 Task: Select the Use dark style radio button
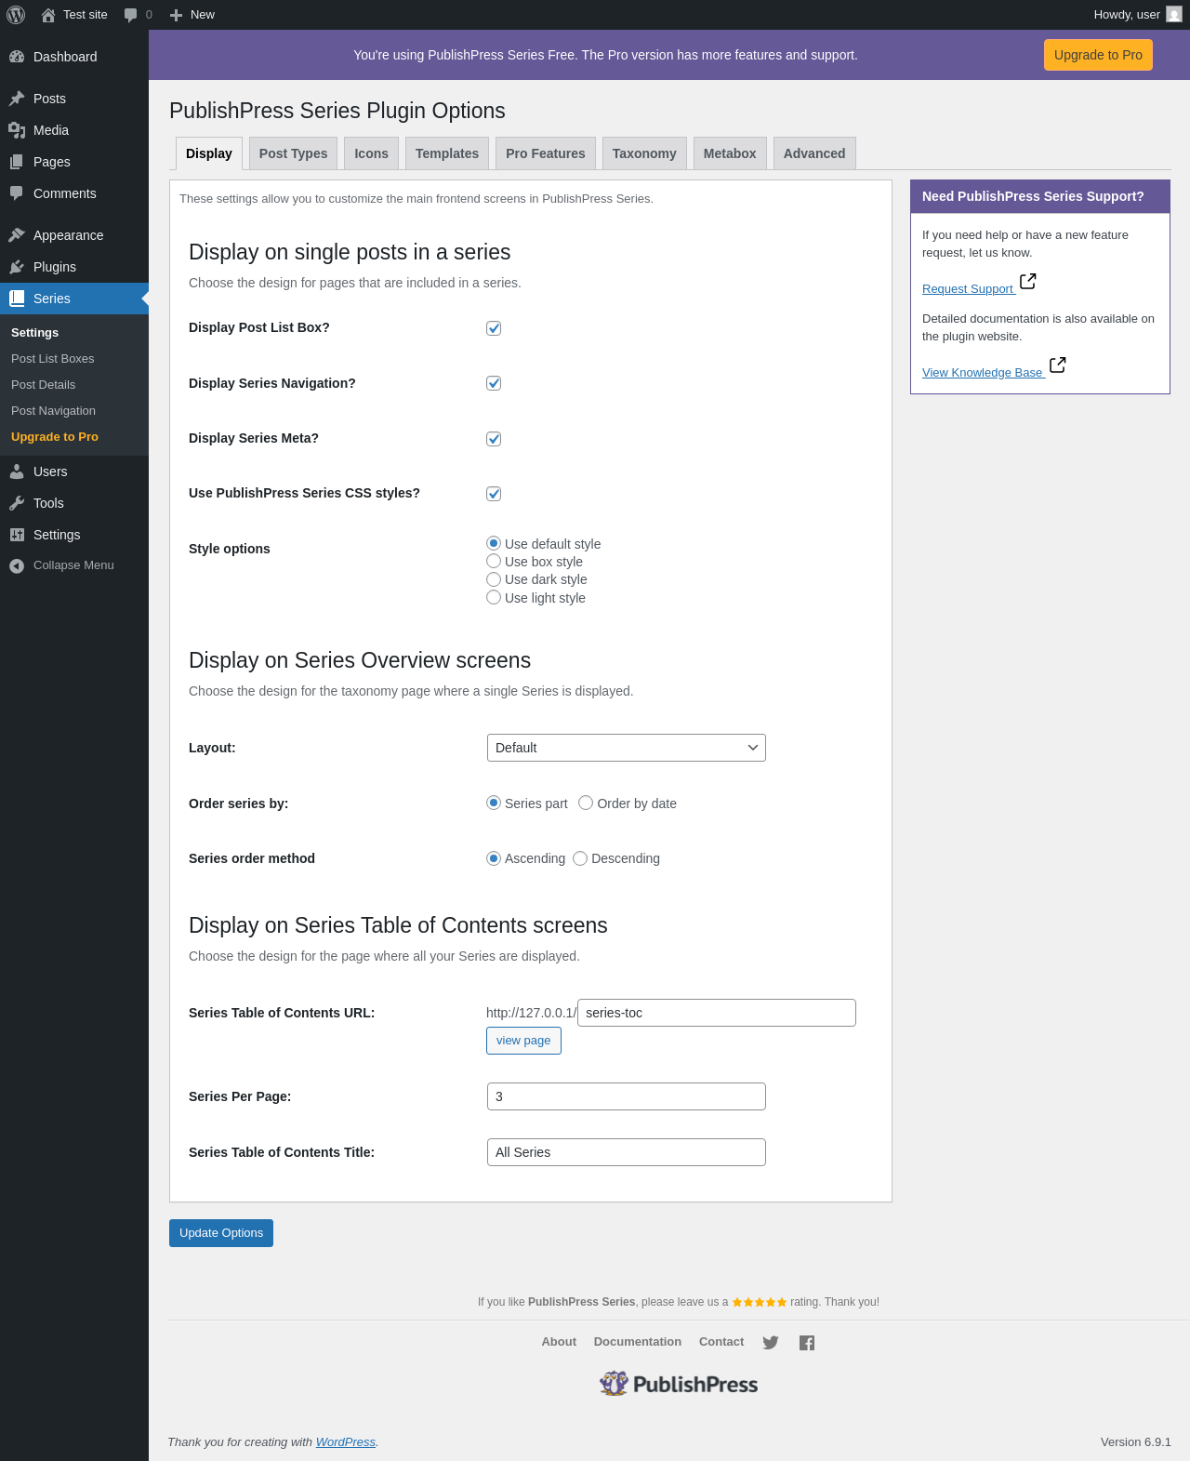(494, 579)
